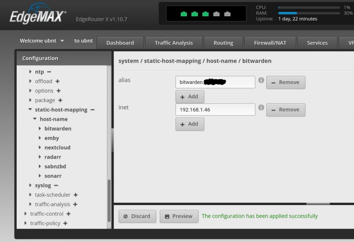Click the info icon beside alias field
Screen dimensions: 354x242
point(261,80)
